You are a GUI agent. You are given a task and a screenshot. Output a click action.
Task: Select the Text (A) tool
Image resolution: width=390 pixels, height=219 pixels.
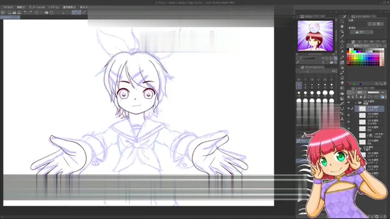(342, 119)
